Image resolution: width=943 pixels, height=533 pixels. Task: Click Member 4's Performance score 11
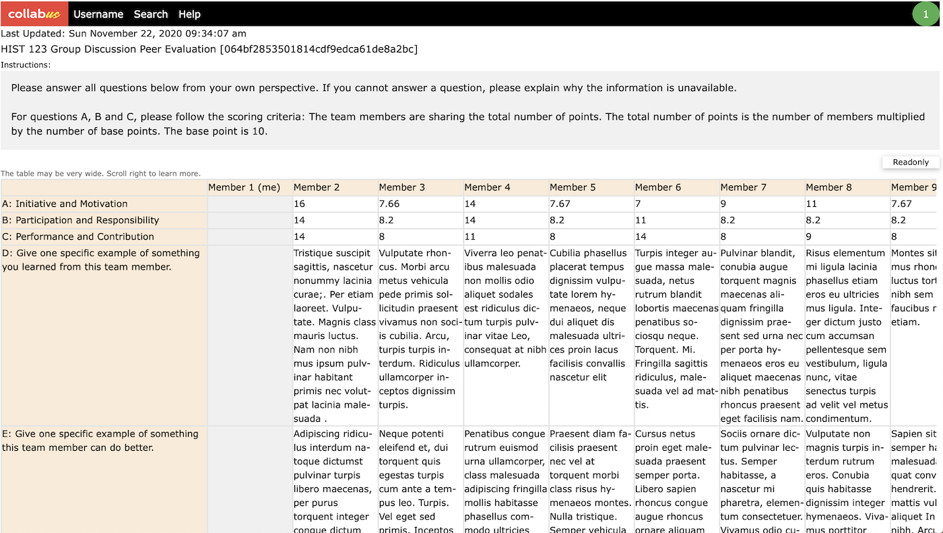tap(506, 237)
